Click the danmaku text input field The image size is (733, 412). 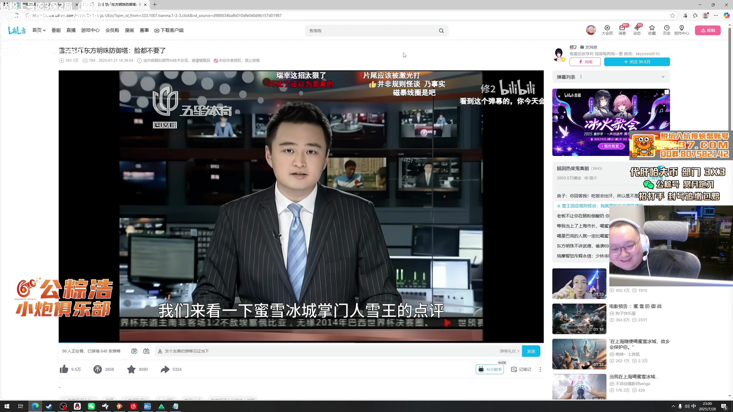[329, 351]
